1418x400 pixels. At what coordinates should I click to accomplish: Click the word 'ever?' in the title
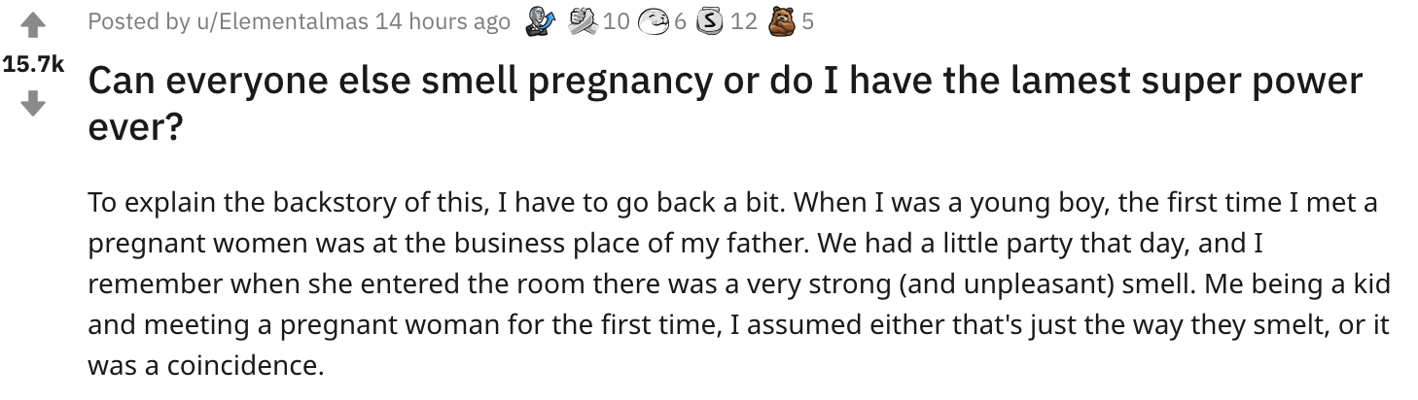(x=135, y=126)
